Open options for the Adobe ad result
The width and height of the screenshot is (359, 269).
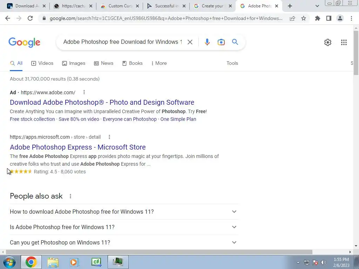tap(84, 92)
